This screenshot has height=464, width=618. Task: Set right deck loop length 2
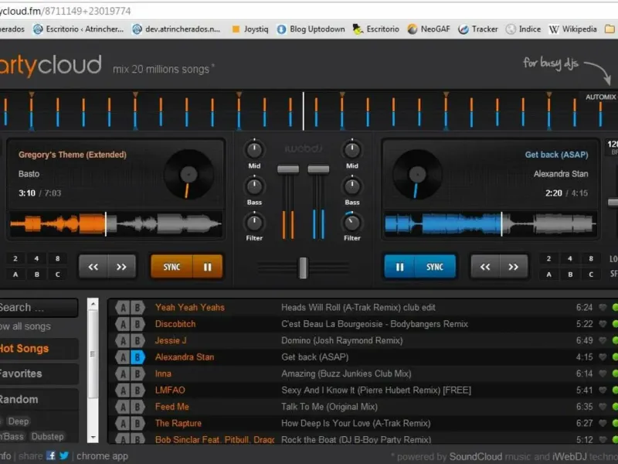(548, 258)
